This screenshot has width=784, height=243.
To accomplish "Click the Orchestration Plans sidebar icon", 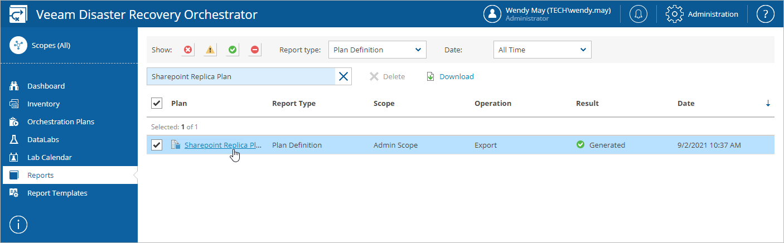I will (14, 122).
